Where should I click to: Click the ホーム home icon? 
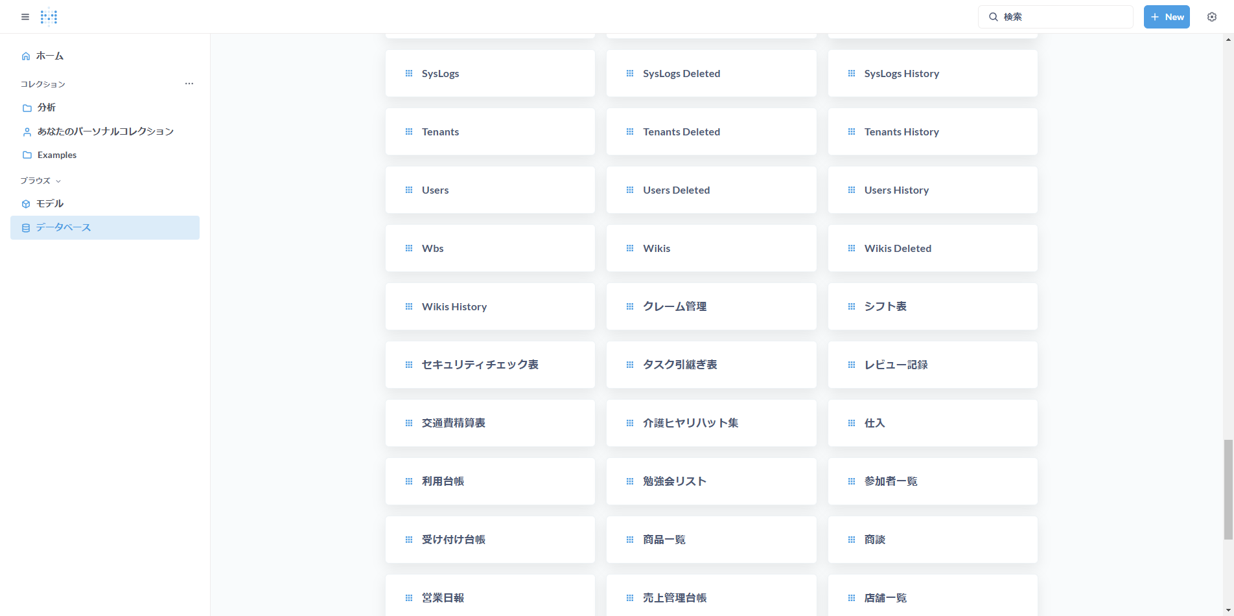click(x=26, y=56)
